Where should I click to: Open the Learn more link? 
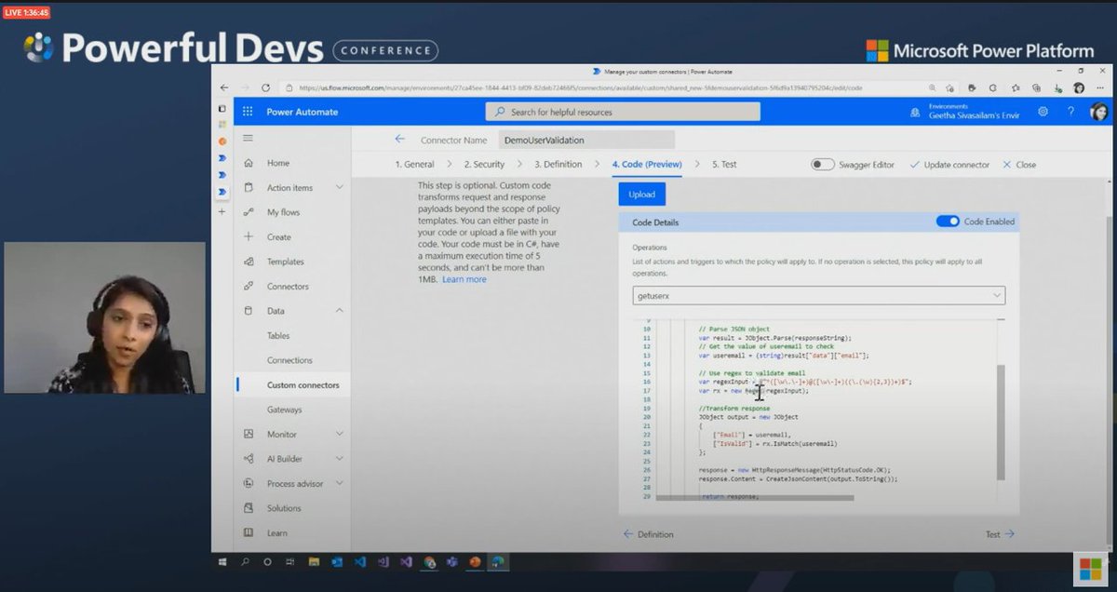464,279
